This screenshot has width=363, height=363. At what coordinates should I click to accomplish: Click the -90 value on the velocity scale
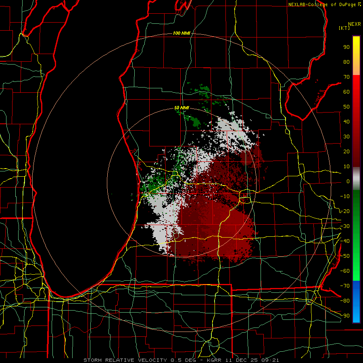pos(345,316)
